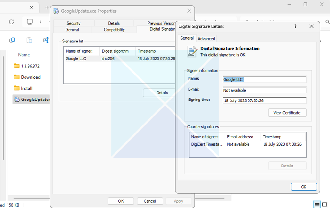Click the GoogleUpdate.exe file icon
This screenshot has height=208, width=330.
pyautogui.click(x=16, y=100)
